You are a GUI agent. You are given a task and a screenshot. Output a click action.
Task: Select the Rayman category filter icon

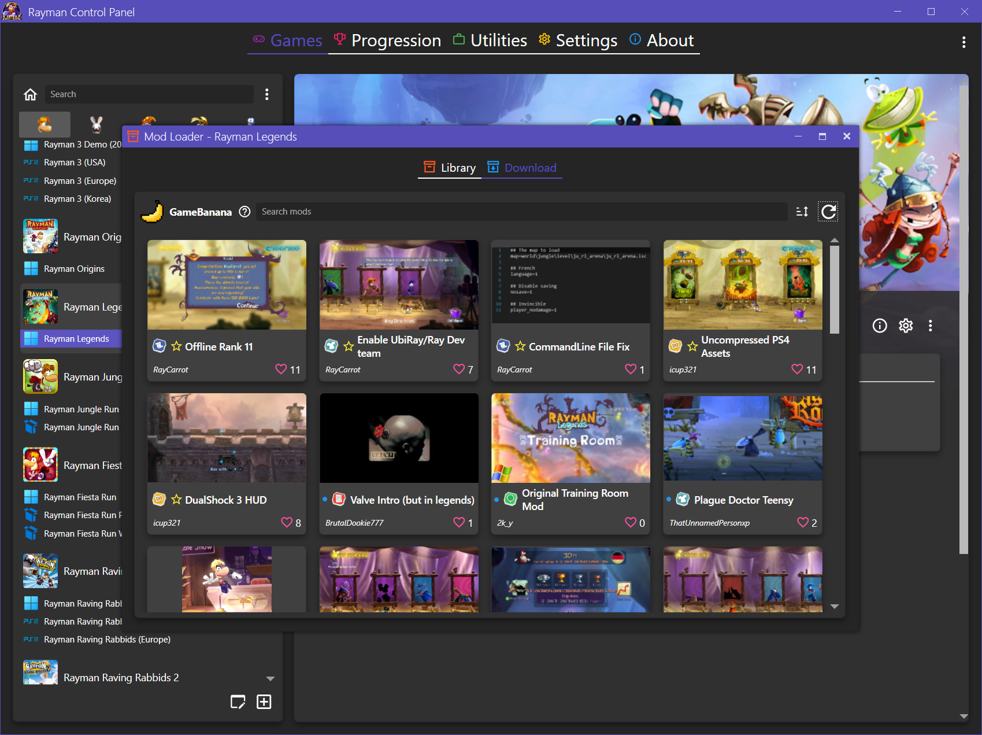pyautogui.click(x=45, y=124)
